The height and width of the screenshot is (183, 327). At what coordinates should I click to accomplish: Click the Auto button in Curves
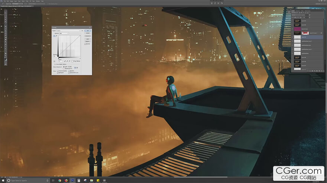(x=88, y=39)
